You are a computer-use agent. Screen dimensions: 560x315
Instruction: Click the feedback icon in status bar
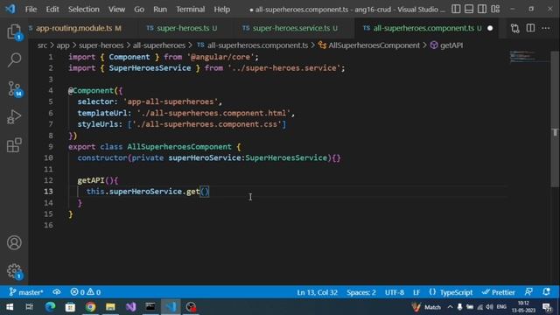tap(528, 292)
